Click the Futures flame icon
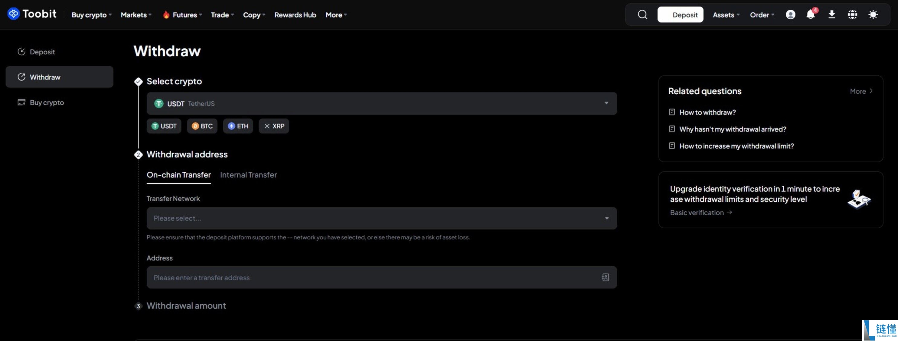 166,15
